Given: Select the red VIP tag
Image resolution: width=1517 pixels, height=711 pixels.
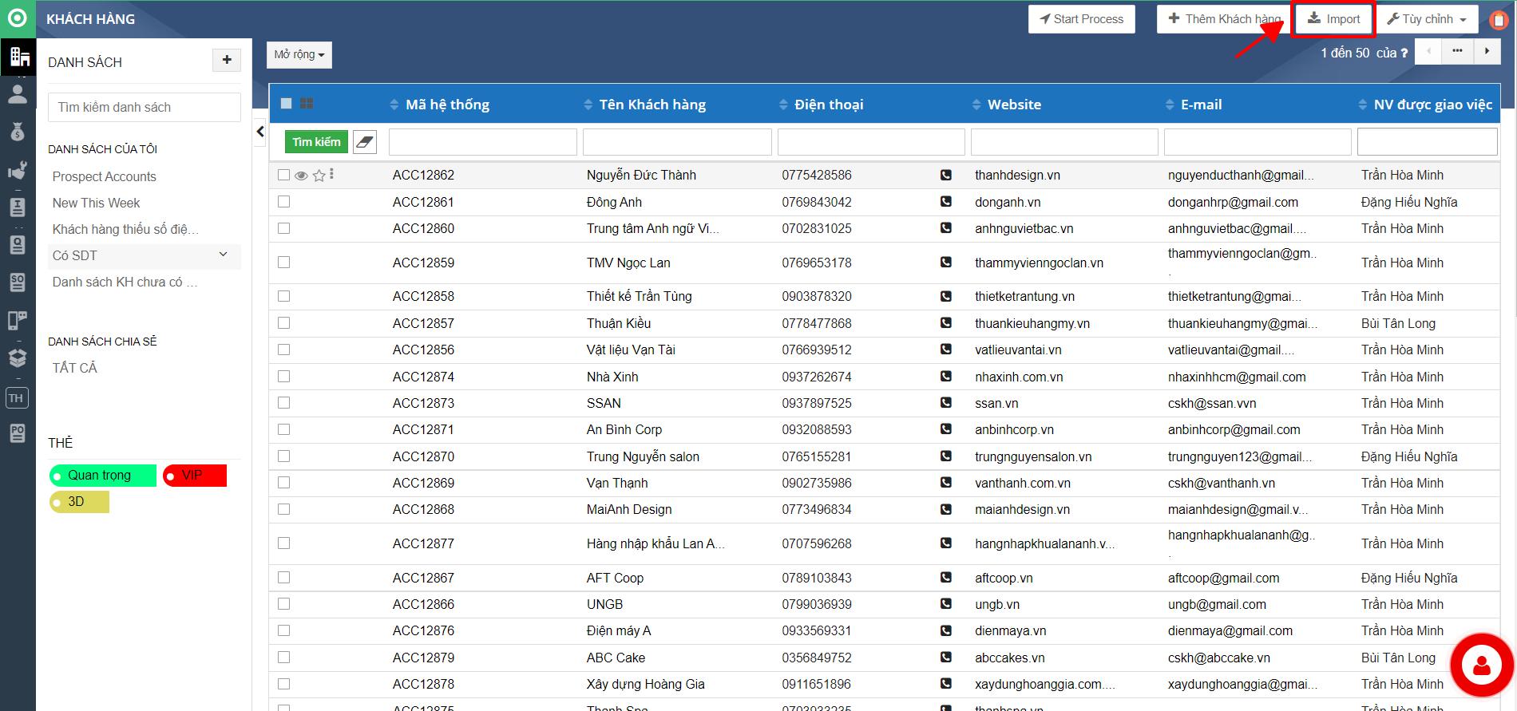Looking at the screenshot, I should (195, 476).
